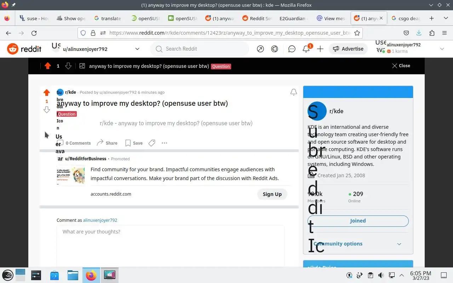Screen dimensions: 453x283
Task: Launch Dolphin file manager from taskbar
Action: coord(73,275)
